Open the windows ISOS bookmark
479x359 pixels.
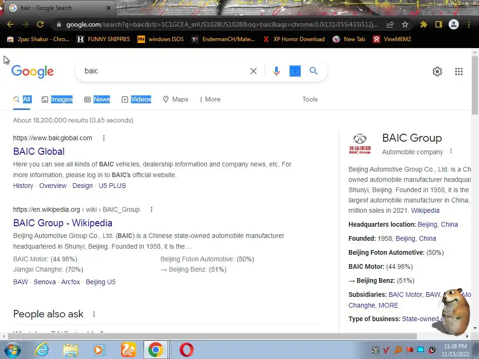(161, 39)
